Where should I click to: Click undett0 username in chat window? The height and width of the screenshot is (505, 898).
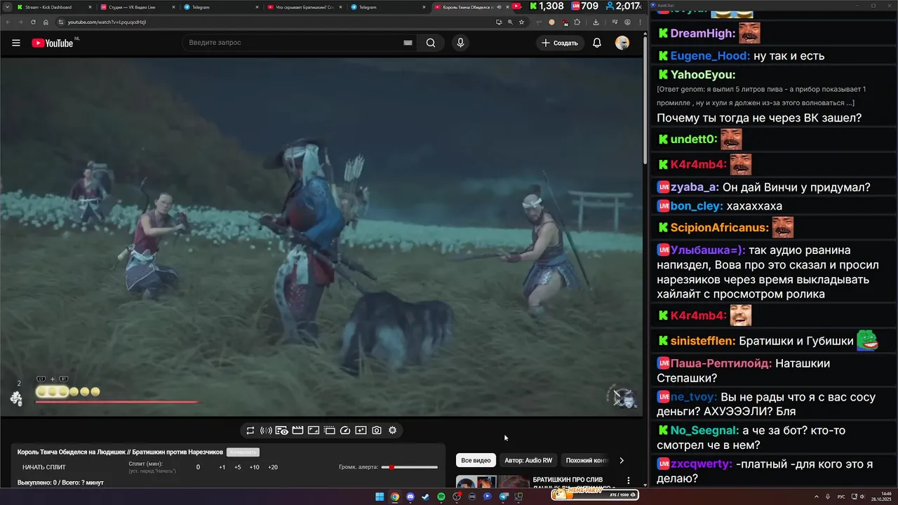[x=694, y=139]
